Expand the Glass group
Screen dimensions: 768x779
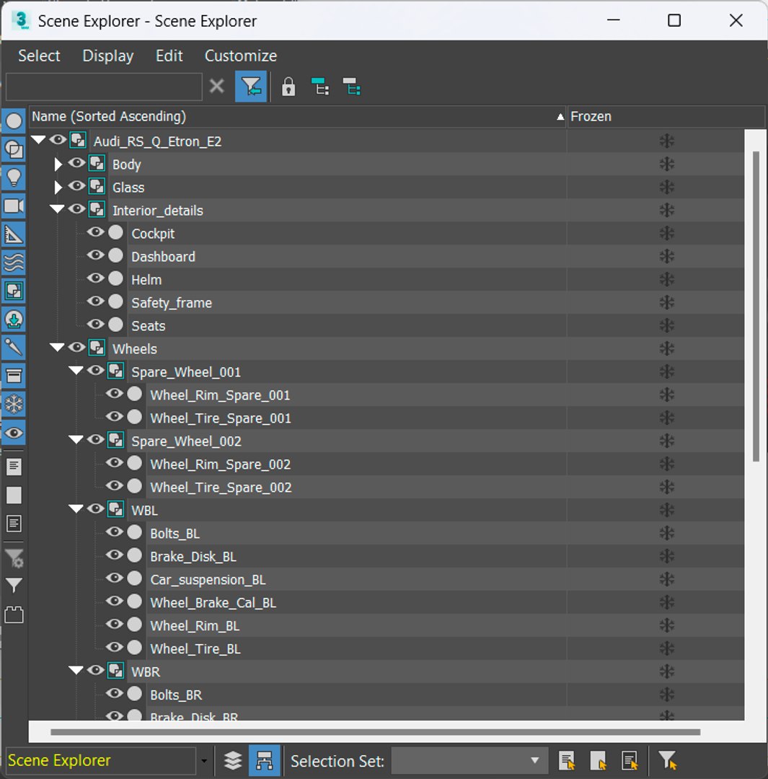[x=58, y=188]
